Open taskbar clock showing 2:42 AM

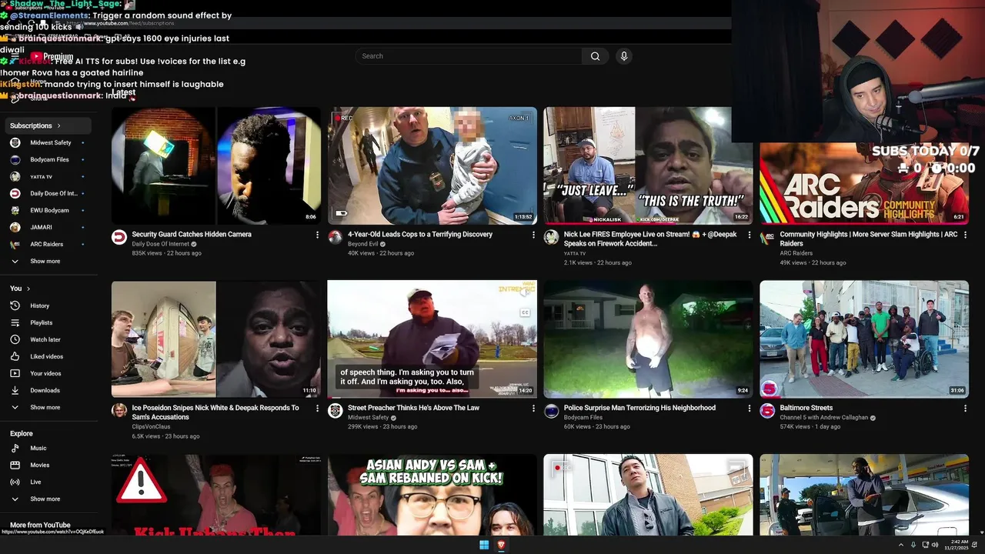(x=957, y=545)
